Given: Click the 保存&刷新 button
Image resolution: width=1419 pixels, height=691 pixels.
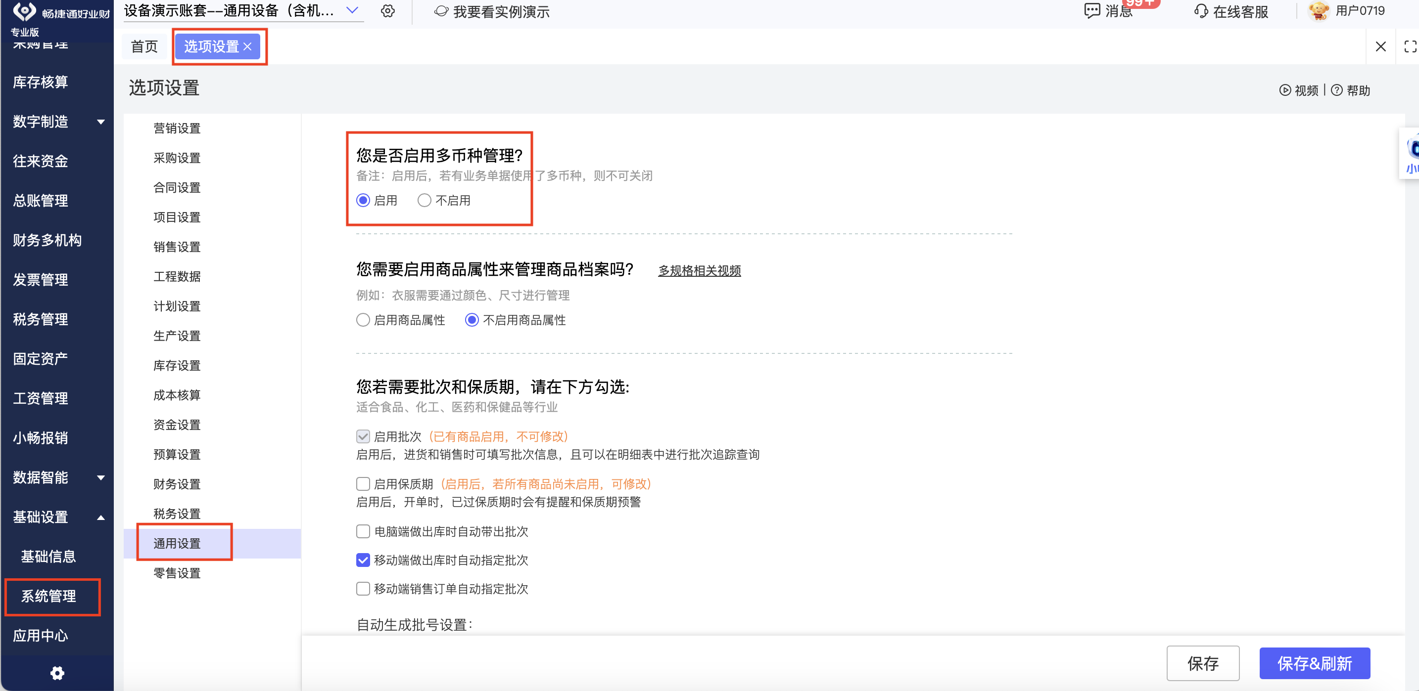Looking at the screenshot, I should tap(1314, 663).
